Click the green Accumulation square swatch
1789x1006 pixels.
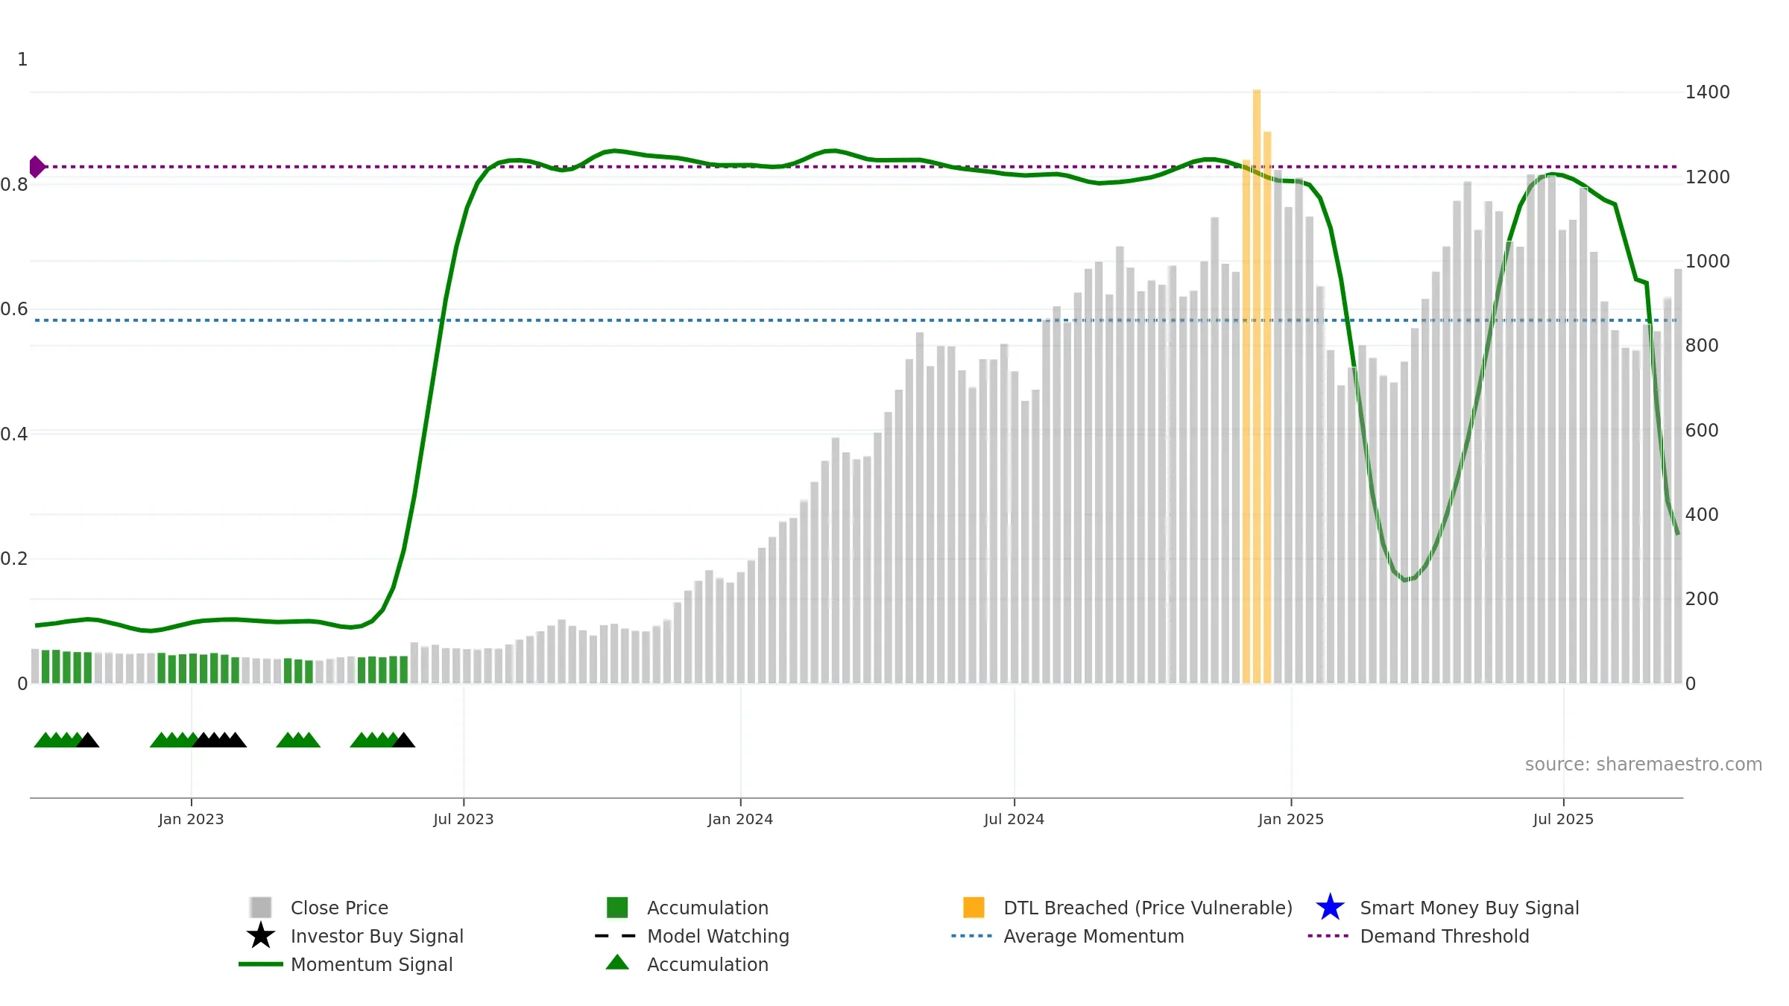(x=617, y=908)
